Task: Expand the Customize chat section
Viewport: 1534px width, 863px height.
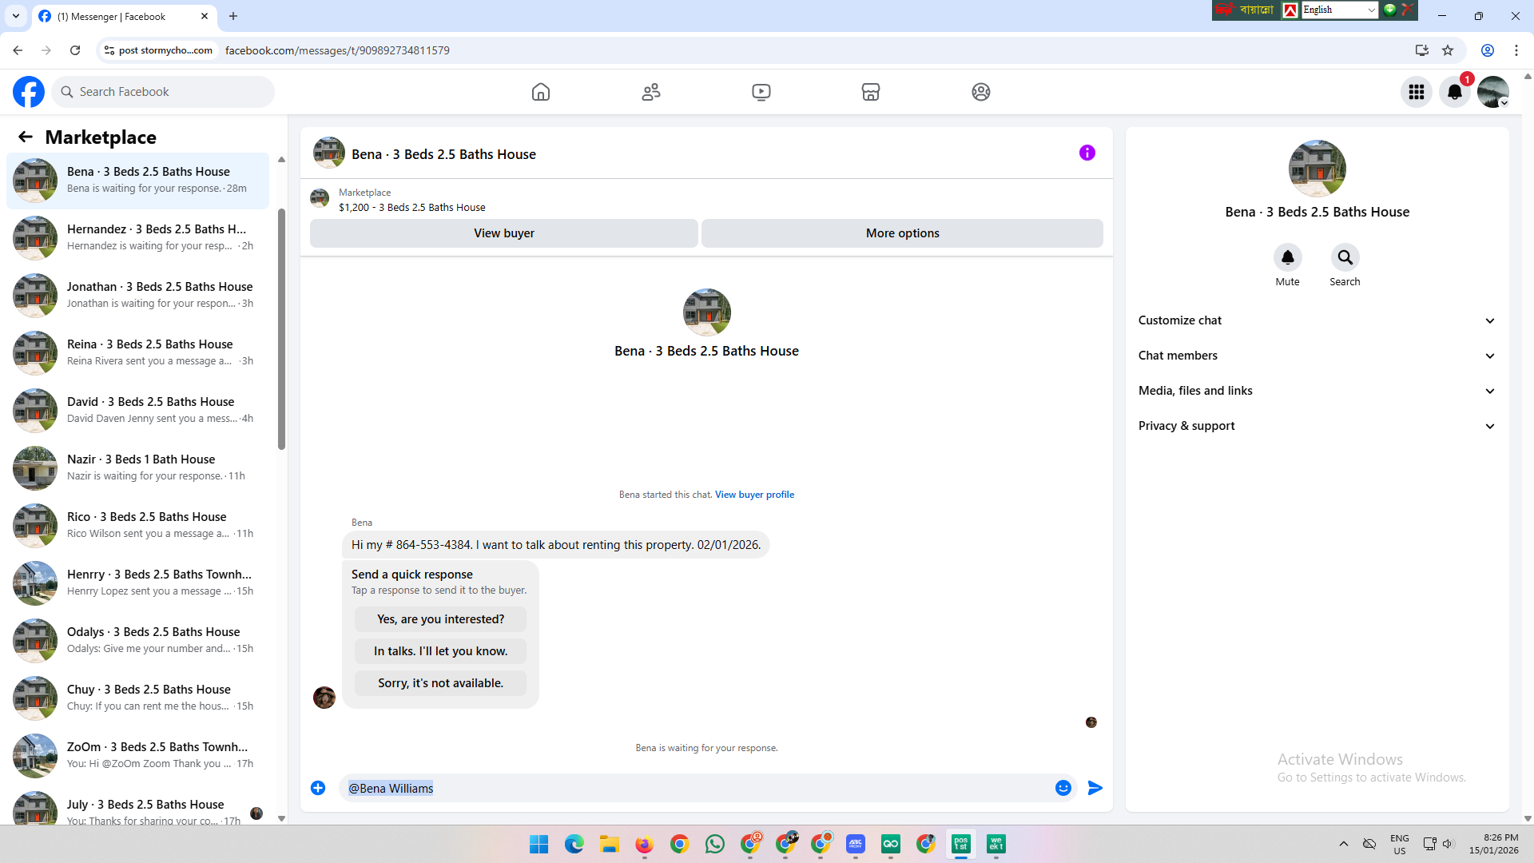Action: [1317, 320]
